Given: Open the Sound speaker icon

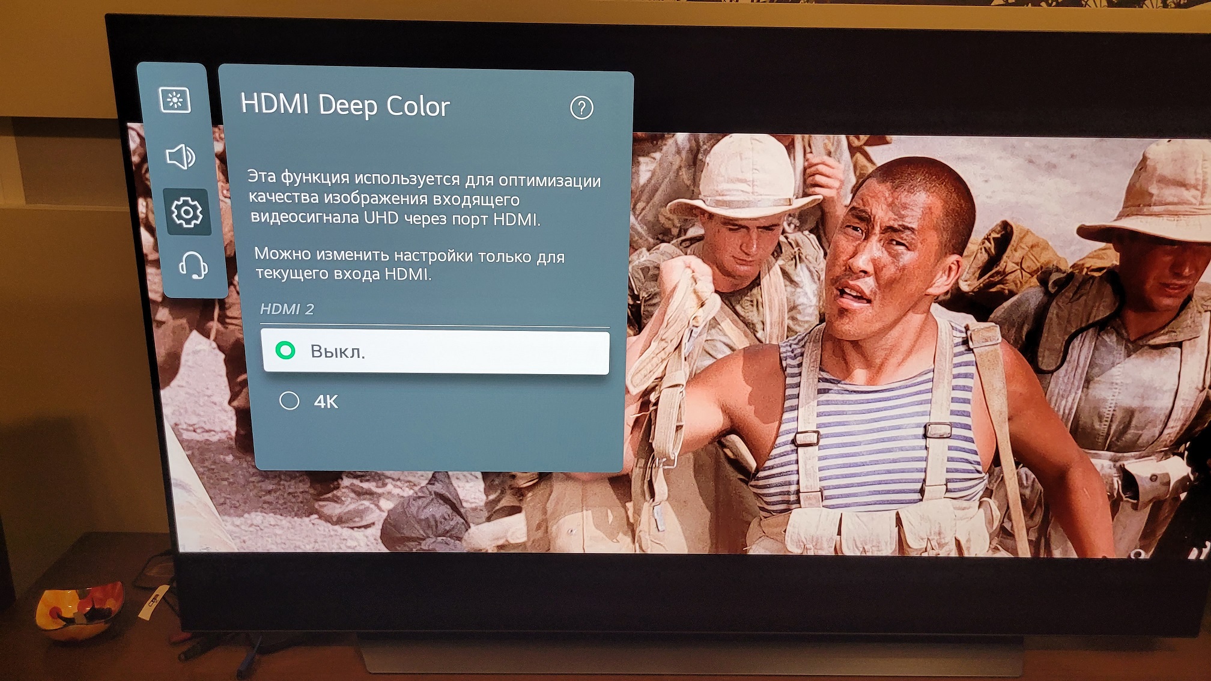Looking at the screenshot, I should click(x=180, y=157).
